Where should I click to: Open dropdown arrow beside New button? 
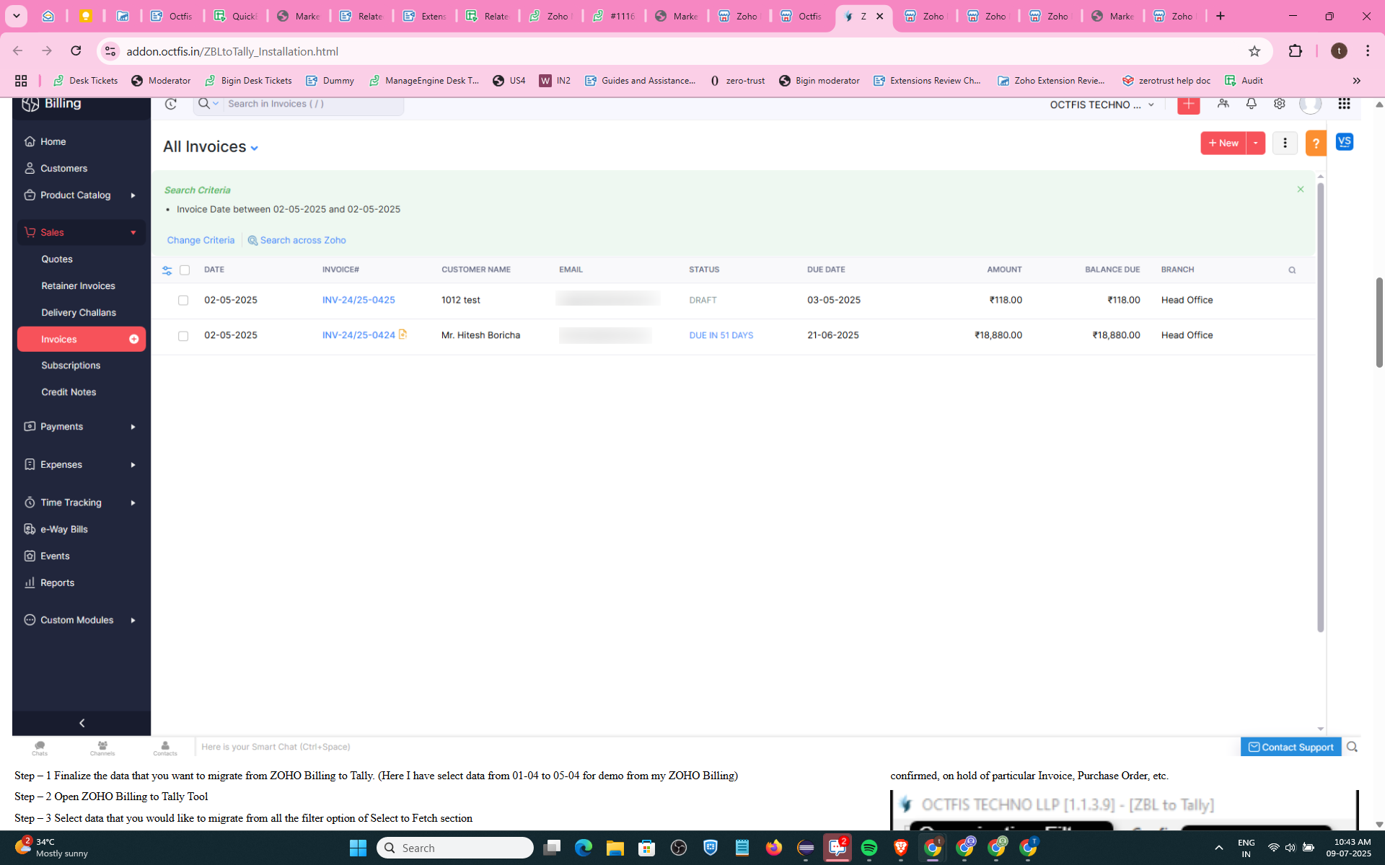coord(1256,143)
